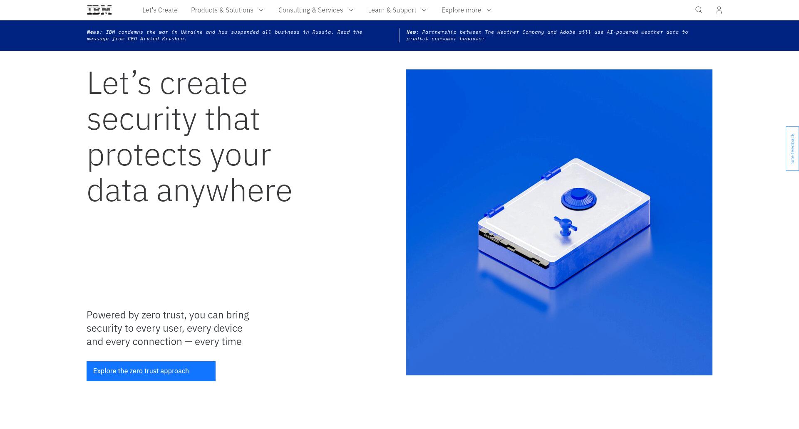Open Weather Company and Adobe partnership news

[547, 35]
